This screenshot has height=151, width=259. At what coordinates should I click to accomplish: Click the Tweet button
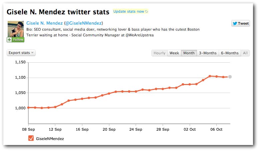click(240, 23)
